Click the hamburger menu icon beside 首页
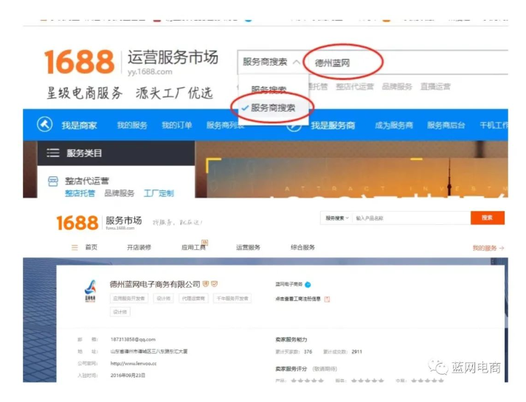This screenshot has width=526, height=402. (75, 248)
